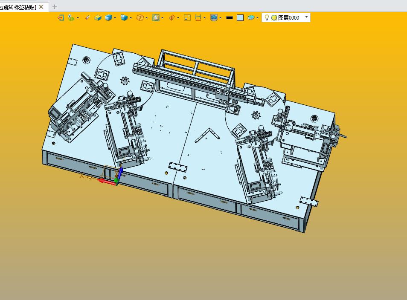This screenshot has width=407, height=300.
Task: Open the 图层0000 layer dropdown
Action: click(307, 17)
